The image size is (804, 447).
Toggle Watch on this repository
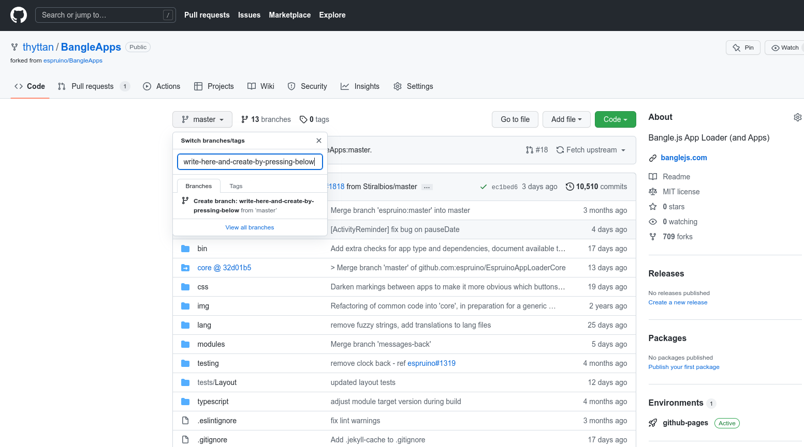pos(785,48)
